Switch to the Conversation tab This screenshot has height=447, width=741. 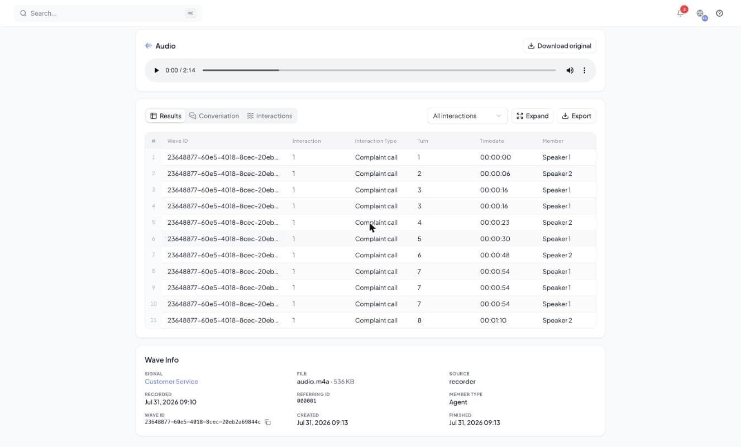click(x=214, y=116)
